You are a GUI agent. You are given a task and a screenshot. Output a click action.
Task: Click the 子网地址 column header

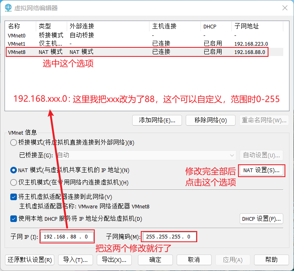257,26
